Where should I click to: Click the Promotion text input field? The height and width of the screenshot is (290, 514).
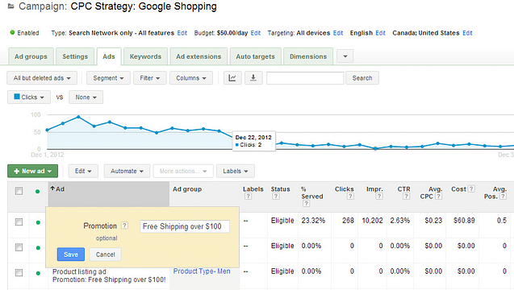click(185, 226)
